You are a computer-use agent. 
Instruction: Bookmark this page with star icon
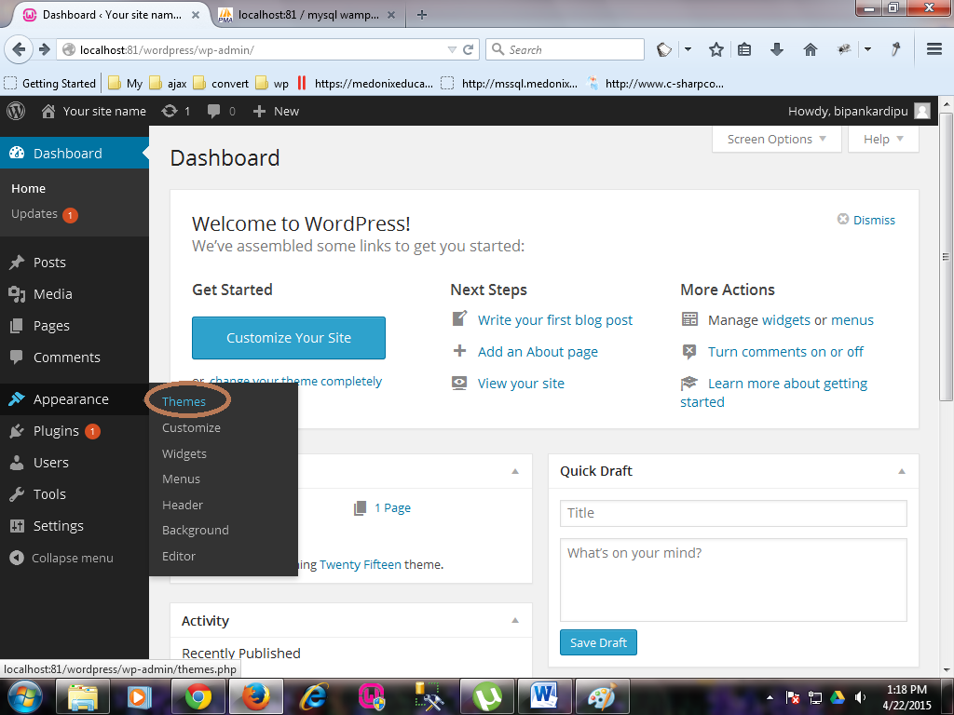pos(716,50)
